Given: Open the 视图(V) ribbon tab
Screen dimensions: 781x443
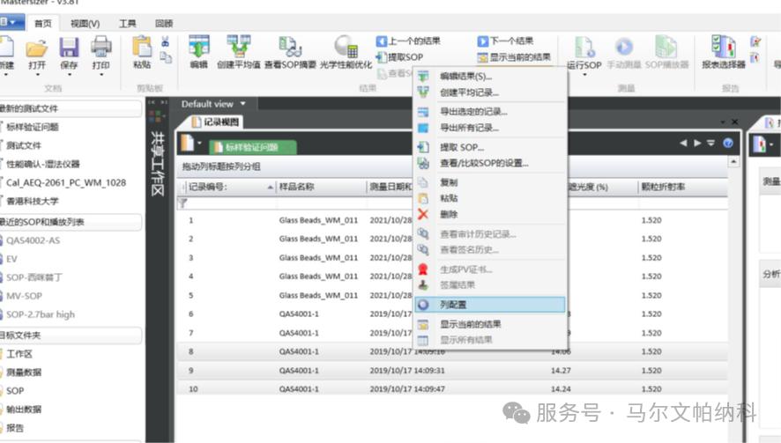Looking at the screenshot, I should coord(86,24).
